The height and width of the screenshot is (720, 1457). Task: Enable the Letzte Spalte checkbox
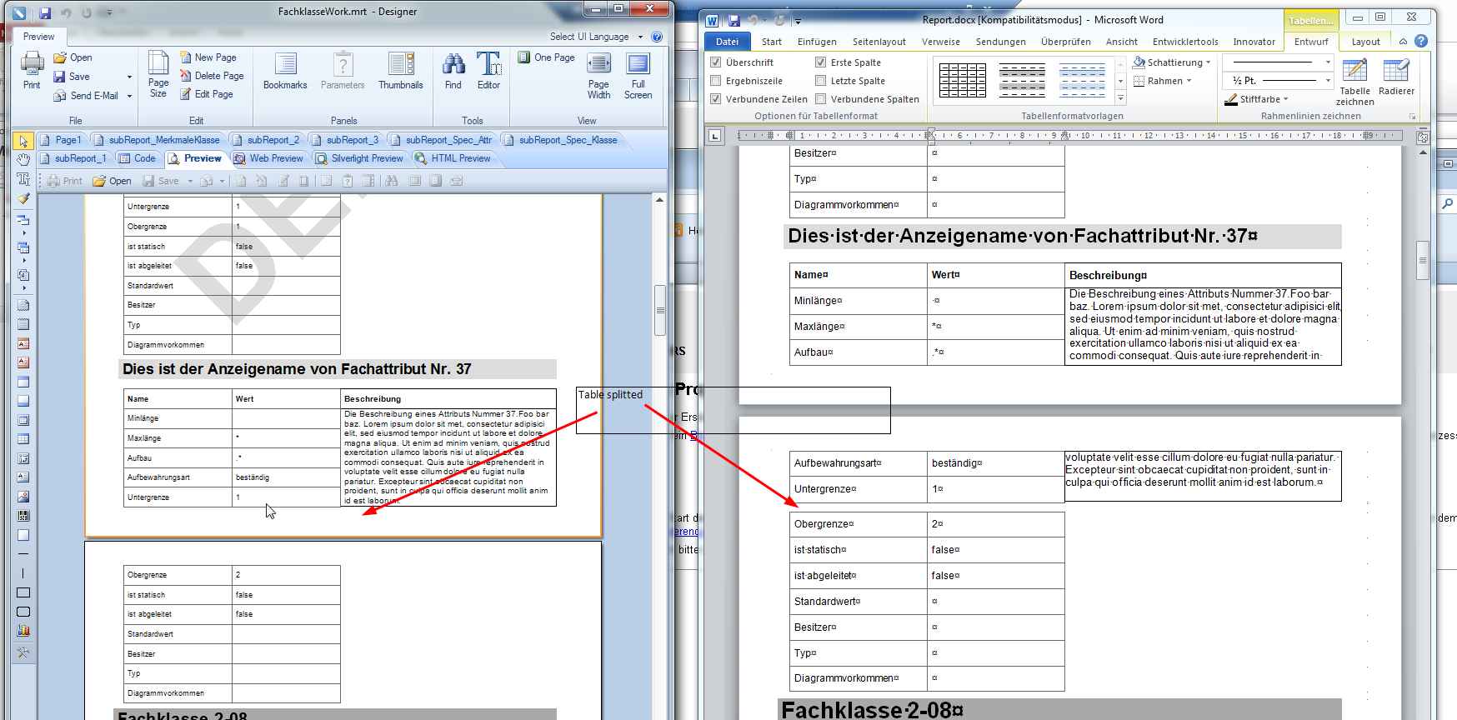(x=820, y=81)
